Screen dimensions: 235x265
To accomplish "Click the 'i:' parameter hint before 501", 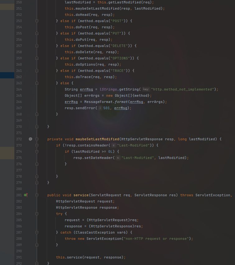I will click(100, 108).
